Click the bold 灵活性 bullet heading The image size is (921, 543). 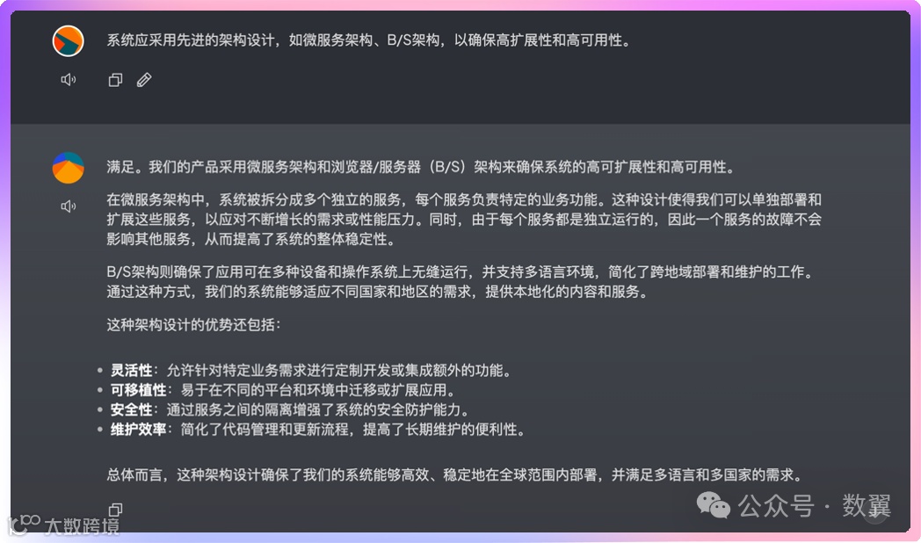click(x=131, y=371)
